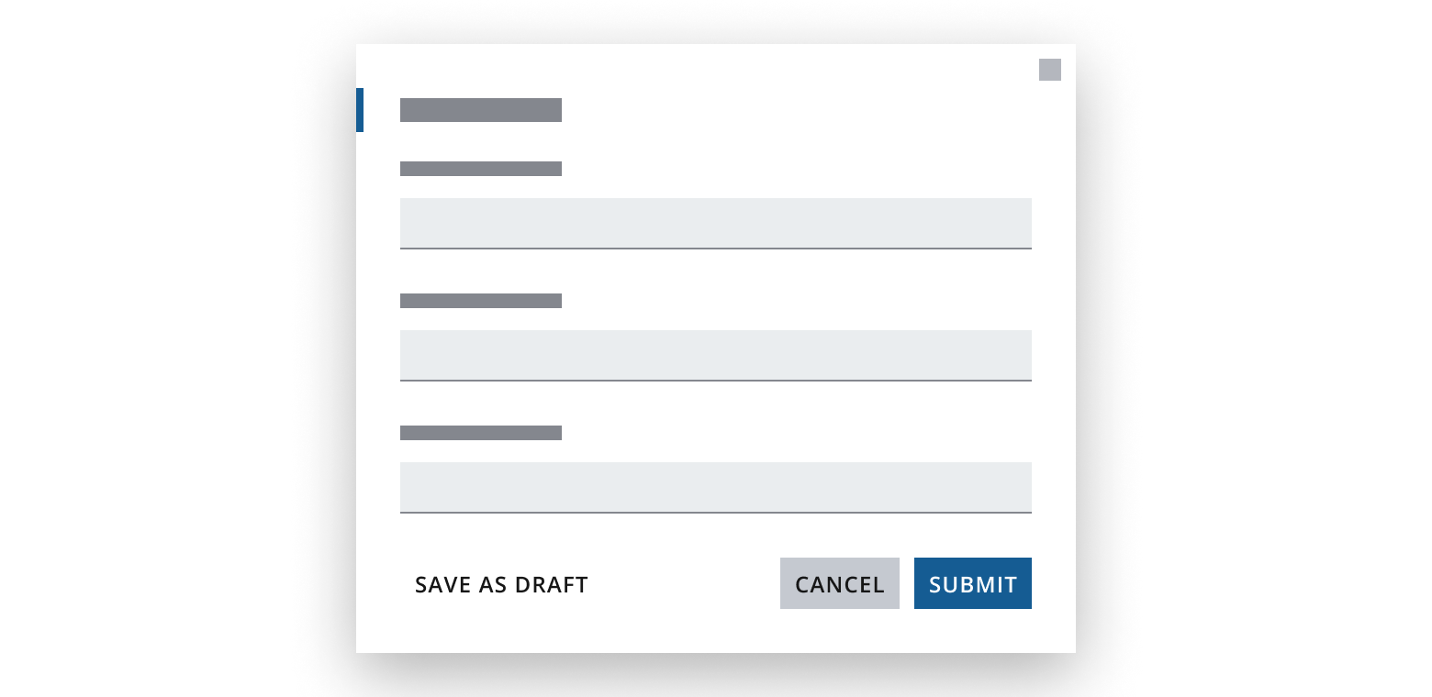Screen dimensions: 1432x697
Task: Click the second section label placeholder
Action: (x=480, y=301)
